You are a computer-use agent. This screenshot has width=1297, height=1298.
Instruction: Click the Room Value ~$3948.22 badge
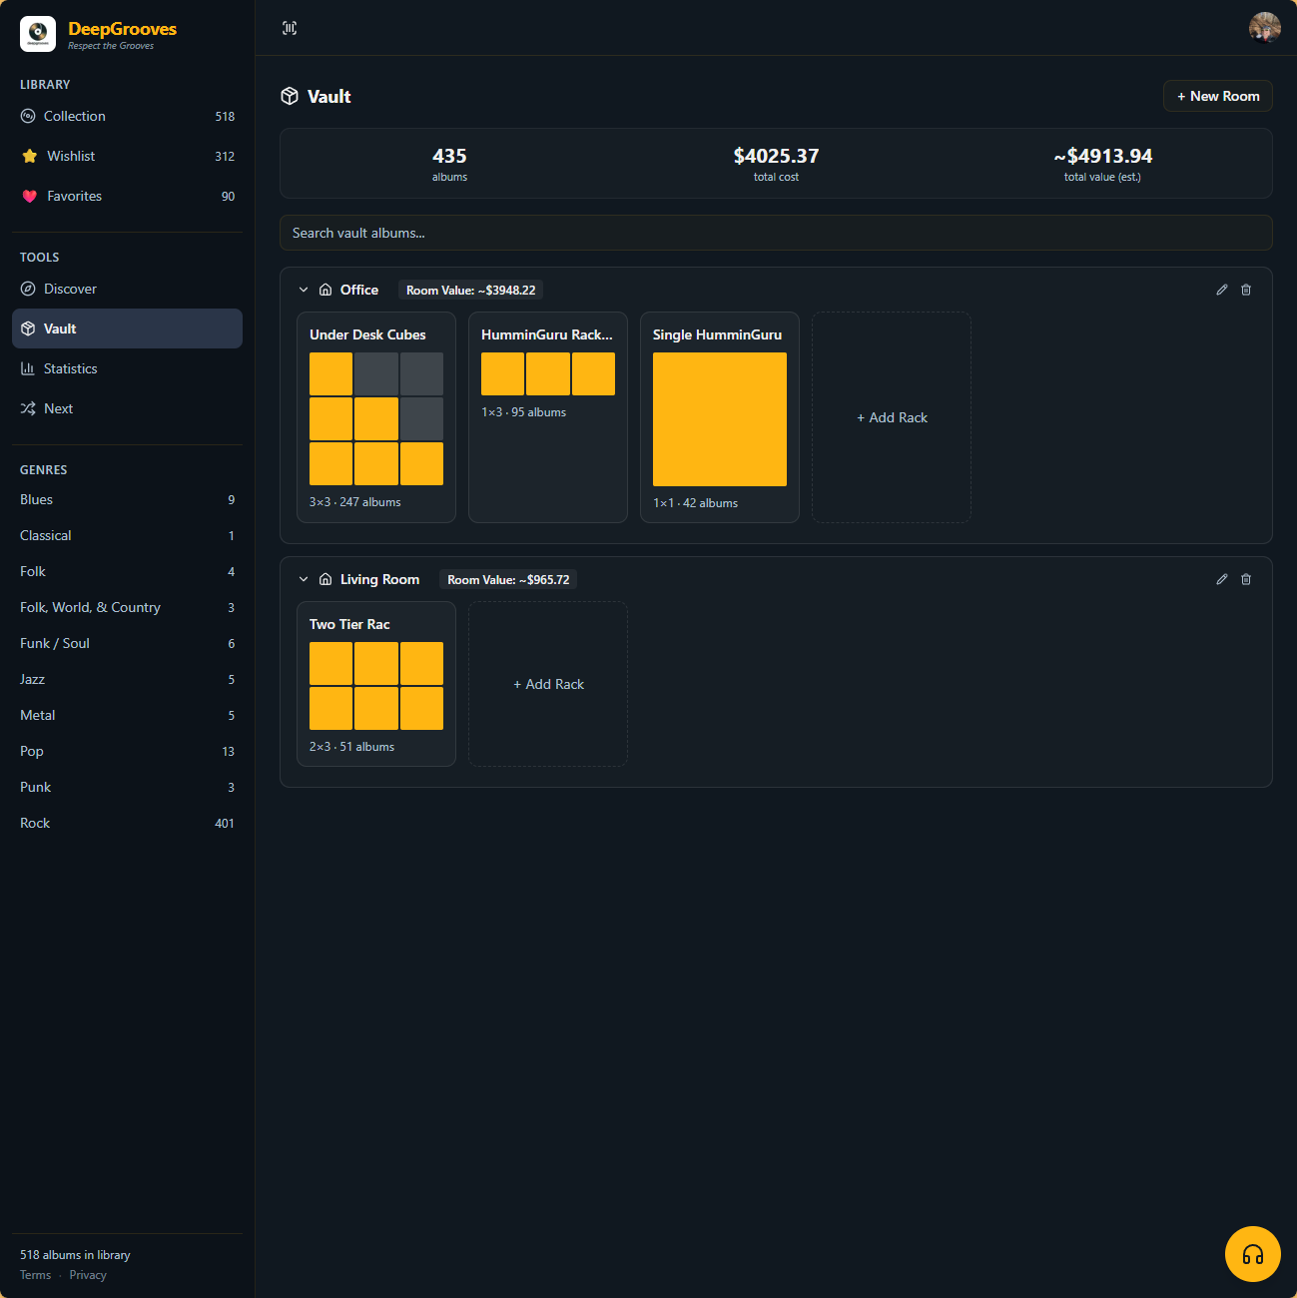471,291
